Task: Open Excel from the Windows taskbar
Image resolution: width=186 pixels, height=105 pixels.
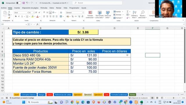Action: 142,102
